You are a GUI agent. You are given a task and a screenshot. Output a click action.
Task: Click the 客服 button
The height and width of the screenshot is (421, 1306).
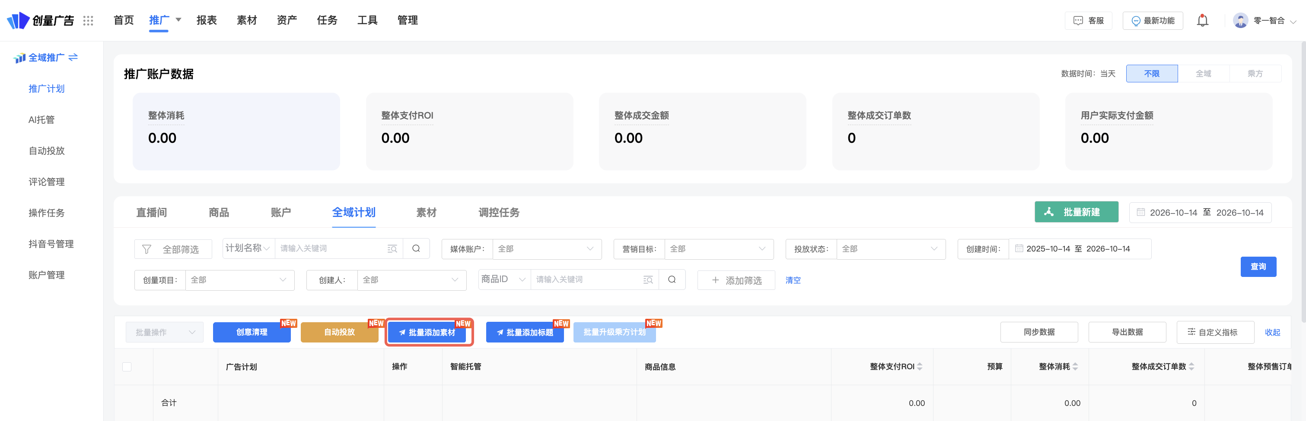click(1089, 20)
